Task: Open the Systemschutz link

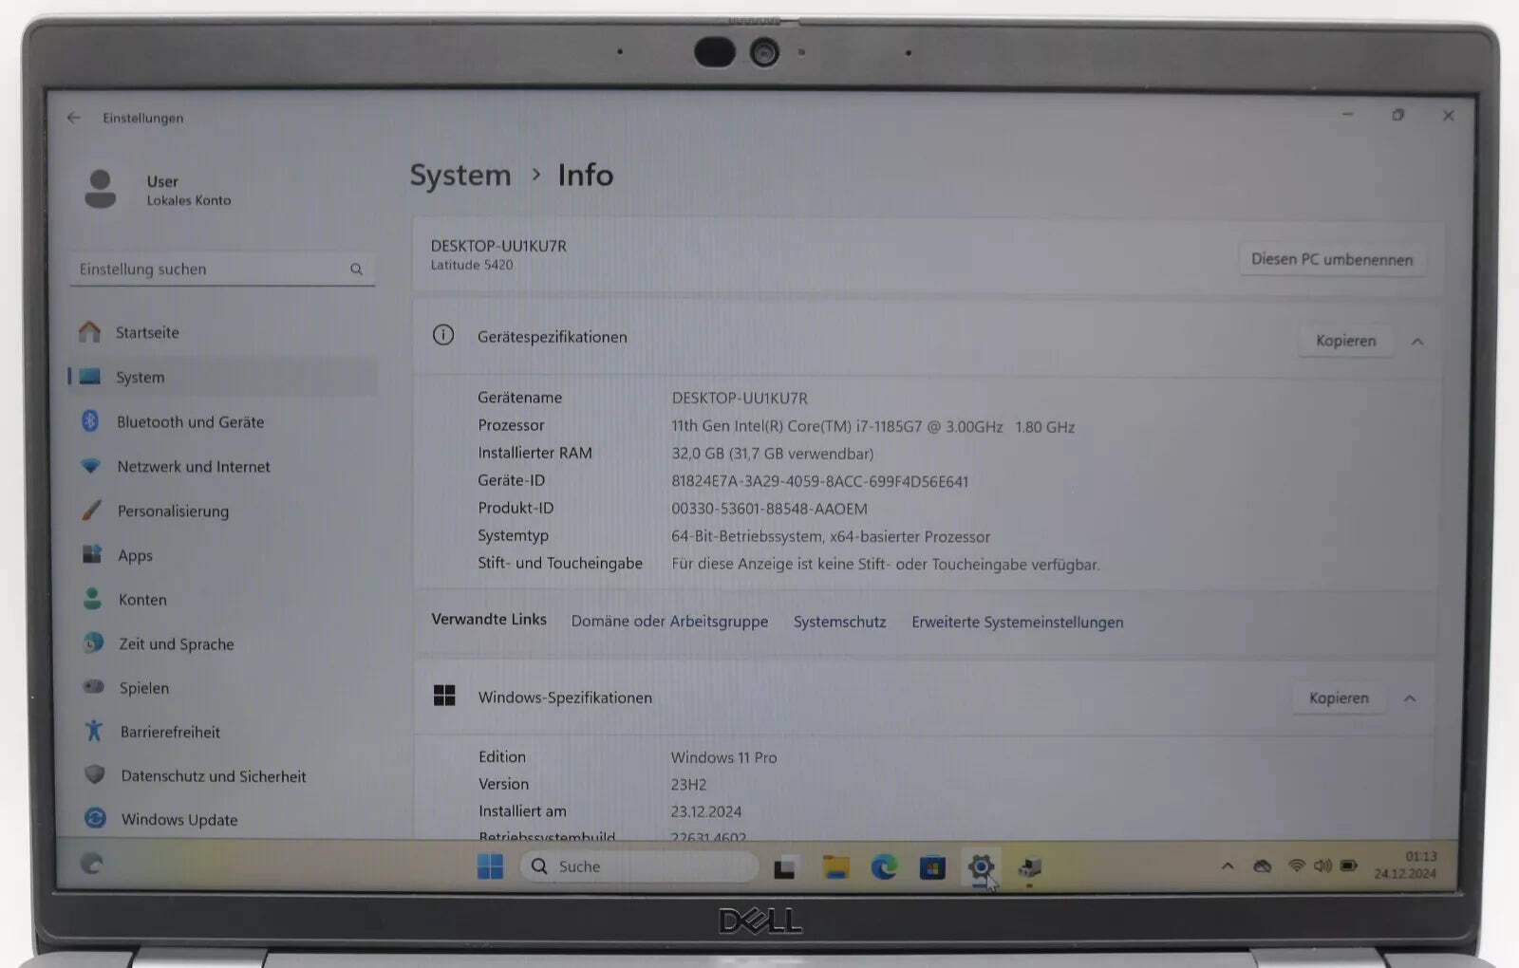Action: click(839, 623)
